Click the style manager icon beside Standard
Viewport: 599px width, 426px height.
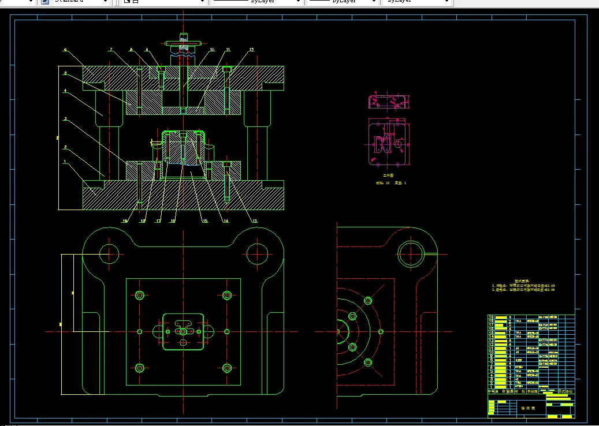[x=45, y=2]
